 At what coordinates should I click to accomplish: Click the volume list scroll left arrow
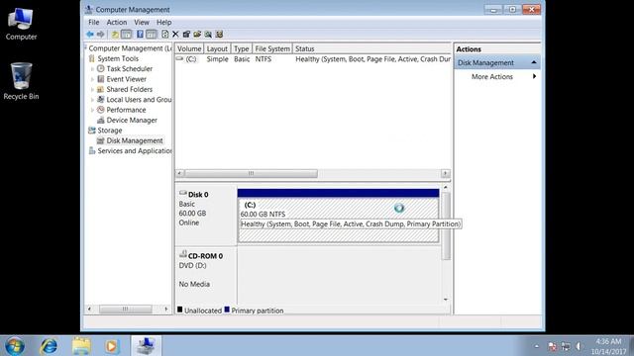[x=180, y=174]
